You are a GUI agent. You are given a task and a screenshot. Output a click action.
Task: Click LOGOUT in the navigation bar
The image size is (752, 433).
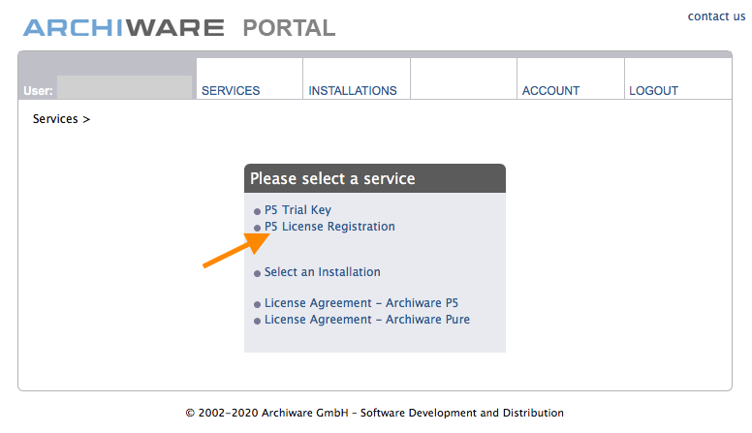click(x=654, y=91)
